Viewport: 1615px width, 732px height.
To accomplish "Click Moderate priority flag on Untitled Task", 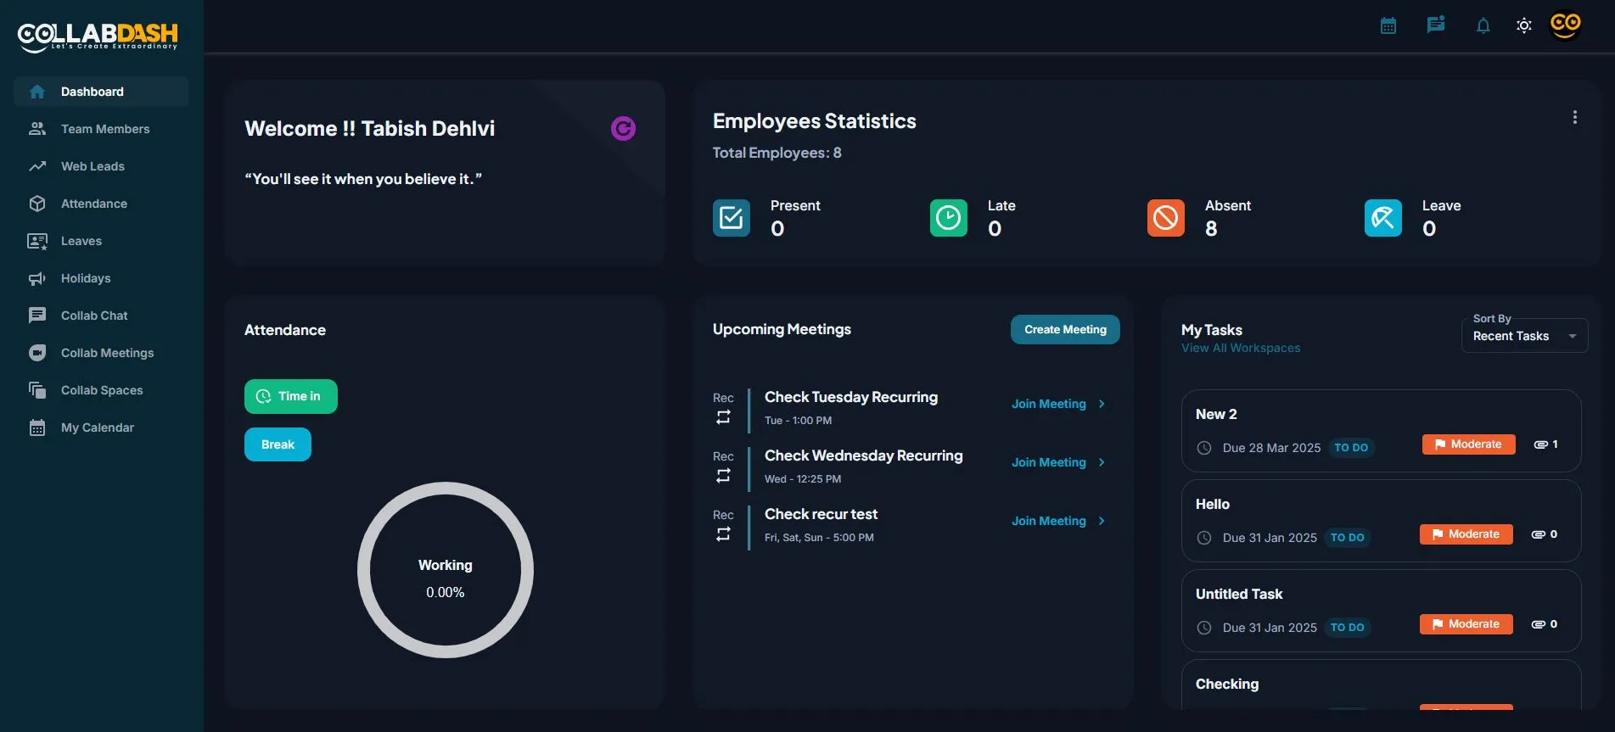I will (1466, 624).
